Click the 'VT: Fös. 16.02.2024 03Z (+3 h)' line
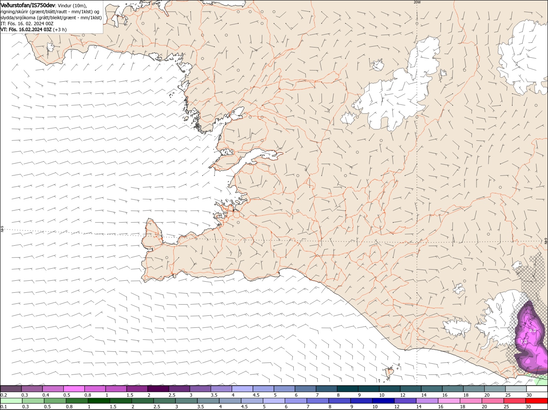The height and width of the screenshot is (410, 548). (x=34, y=30)
